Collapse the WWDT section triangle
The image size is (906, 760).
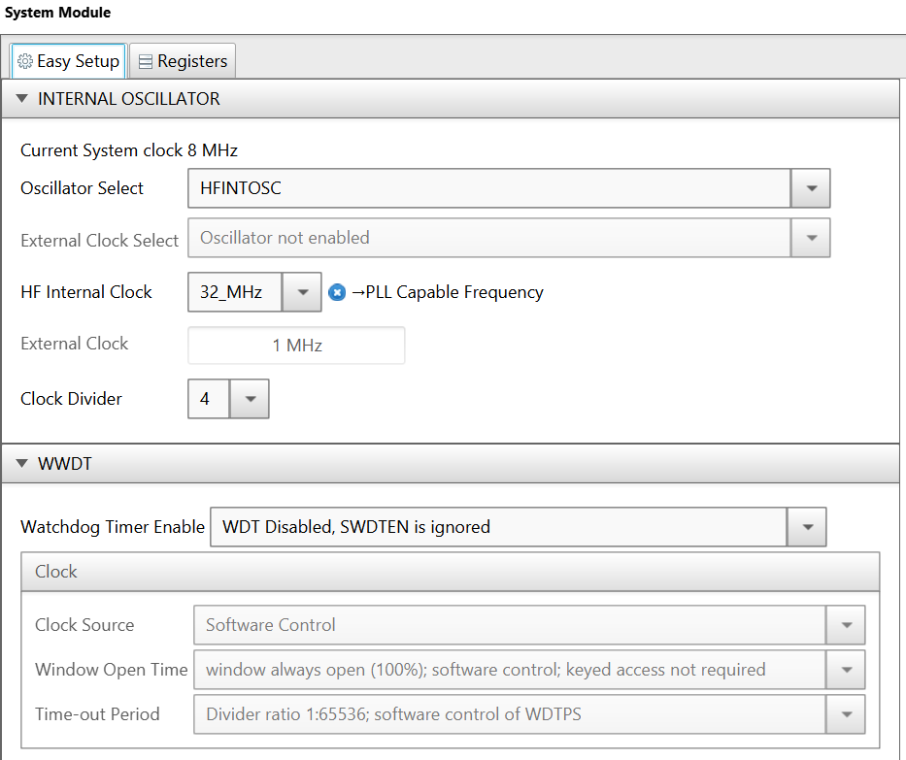[22, 463]
